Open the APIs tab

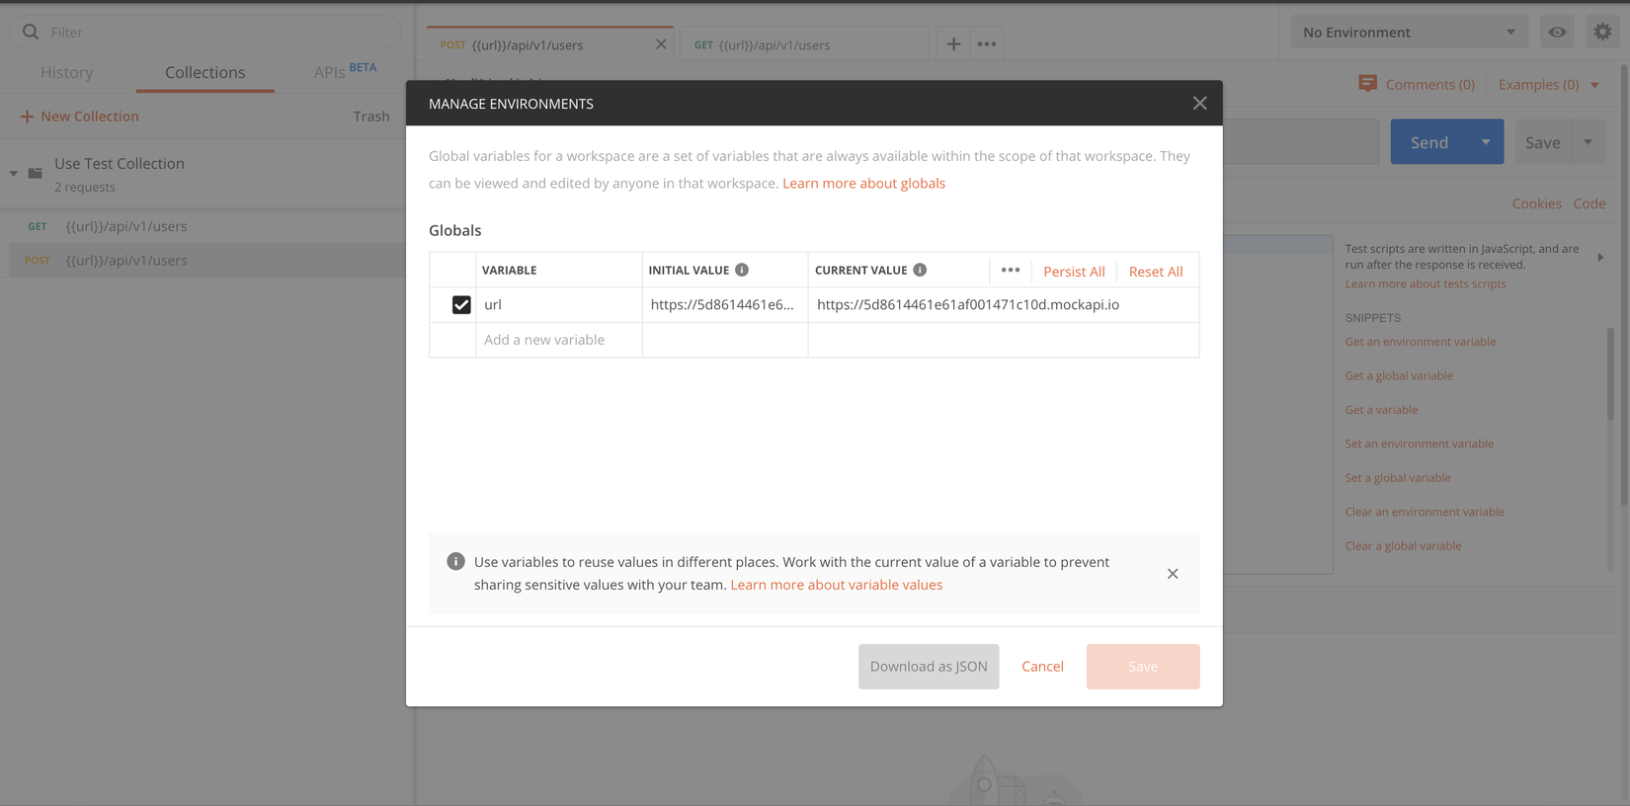point(330,72)
